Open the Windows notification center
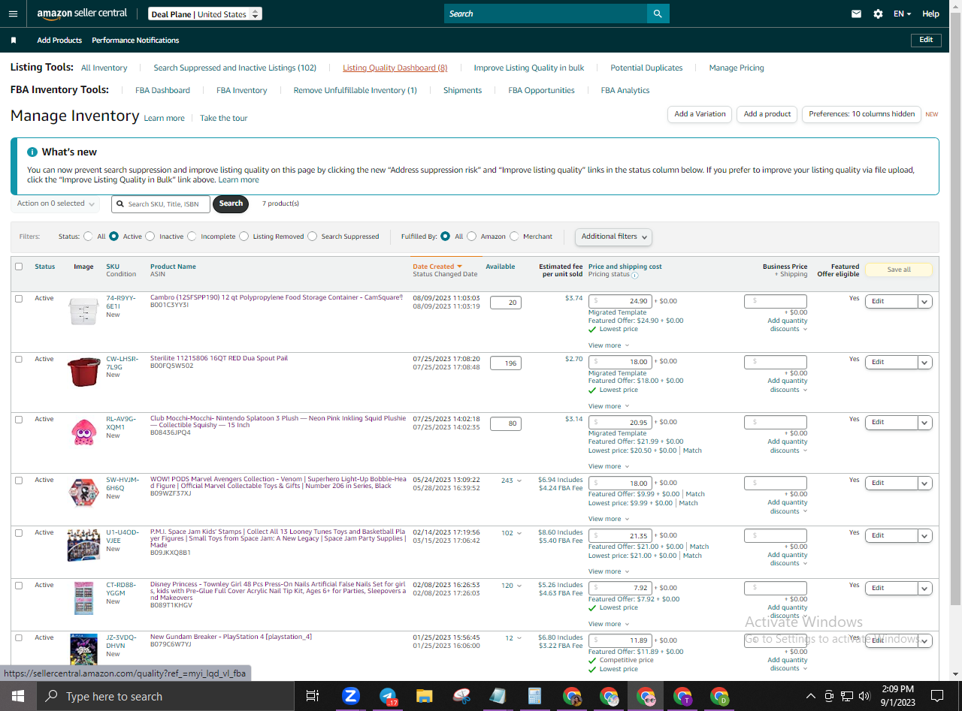This screenshot has width=962, height=711. pyautogui.click(x=937, y=696)
